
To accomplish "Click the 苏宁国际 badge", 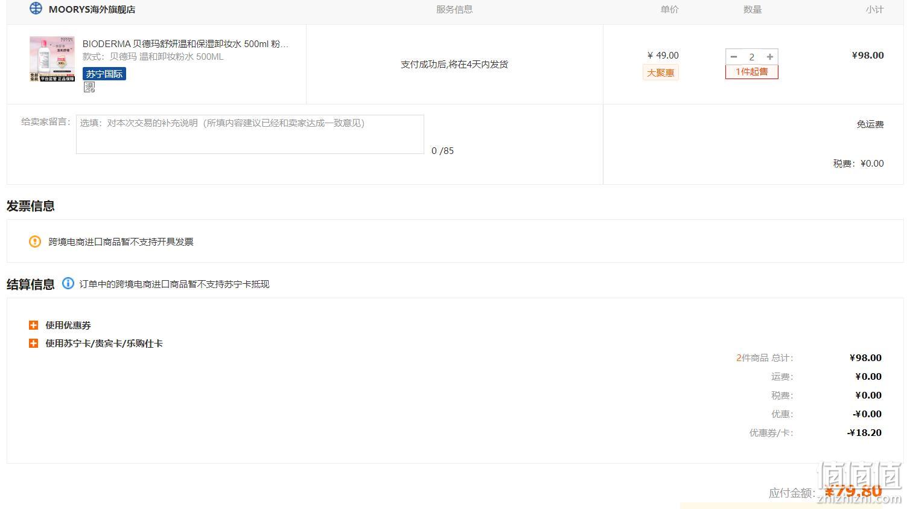I will pyautogui.click(x=104, y=74).
